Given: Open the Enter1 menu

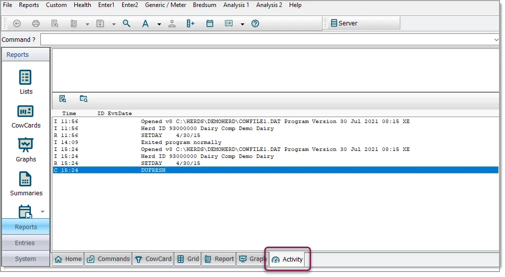Looking at the screenshot, I should coord(106,5).
